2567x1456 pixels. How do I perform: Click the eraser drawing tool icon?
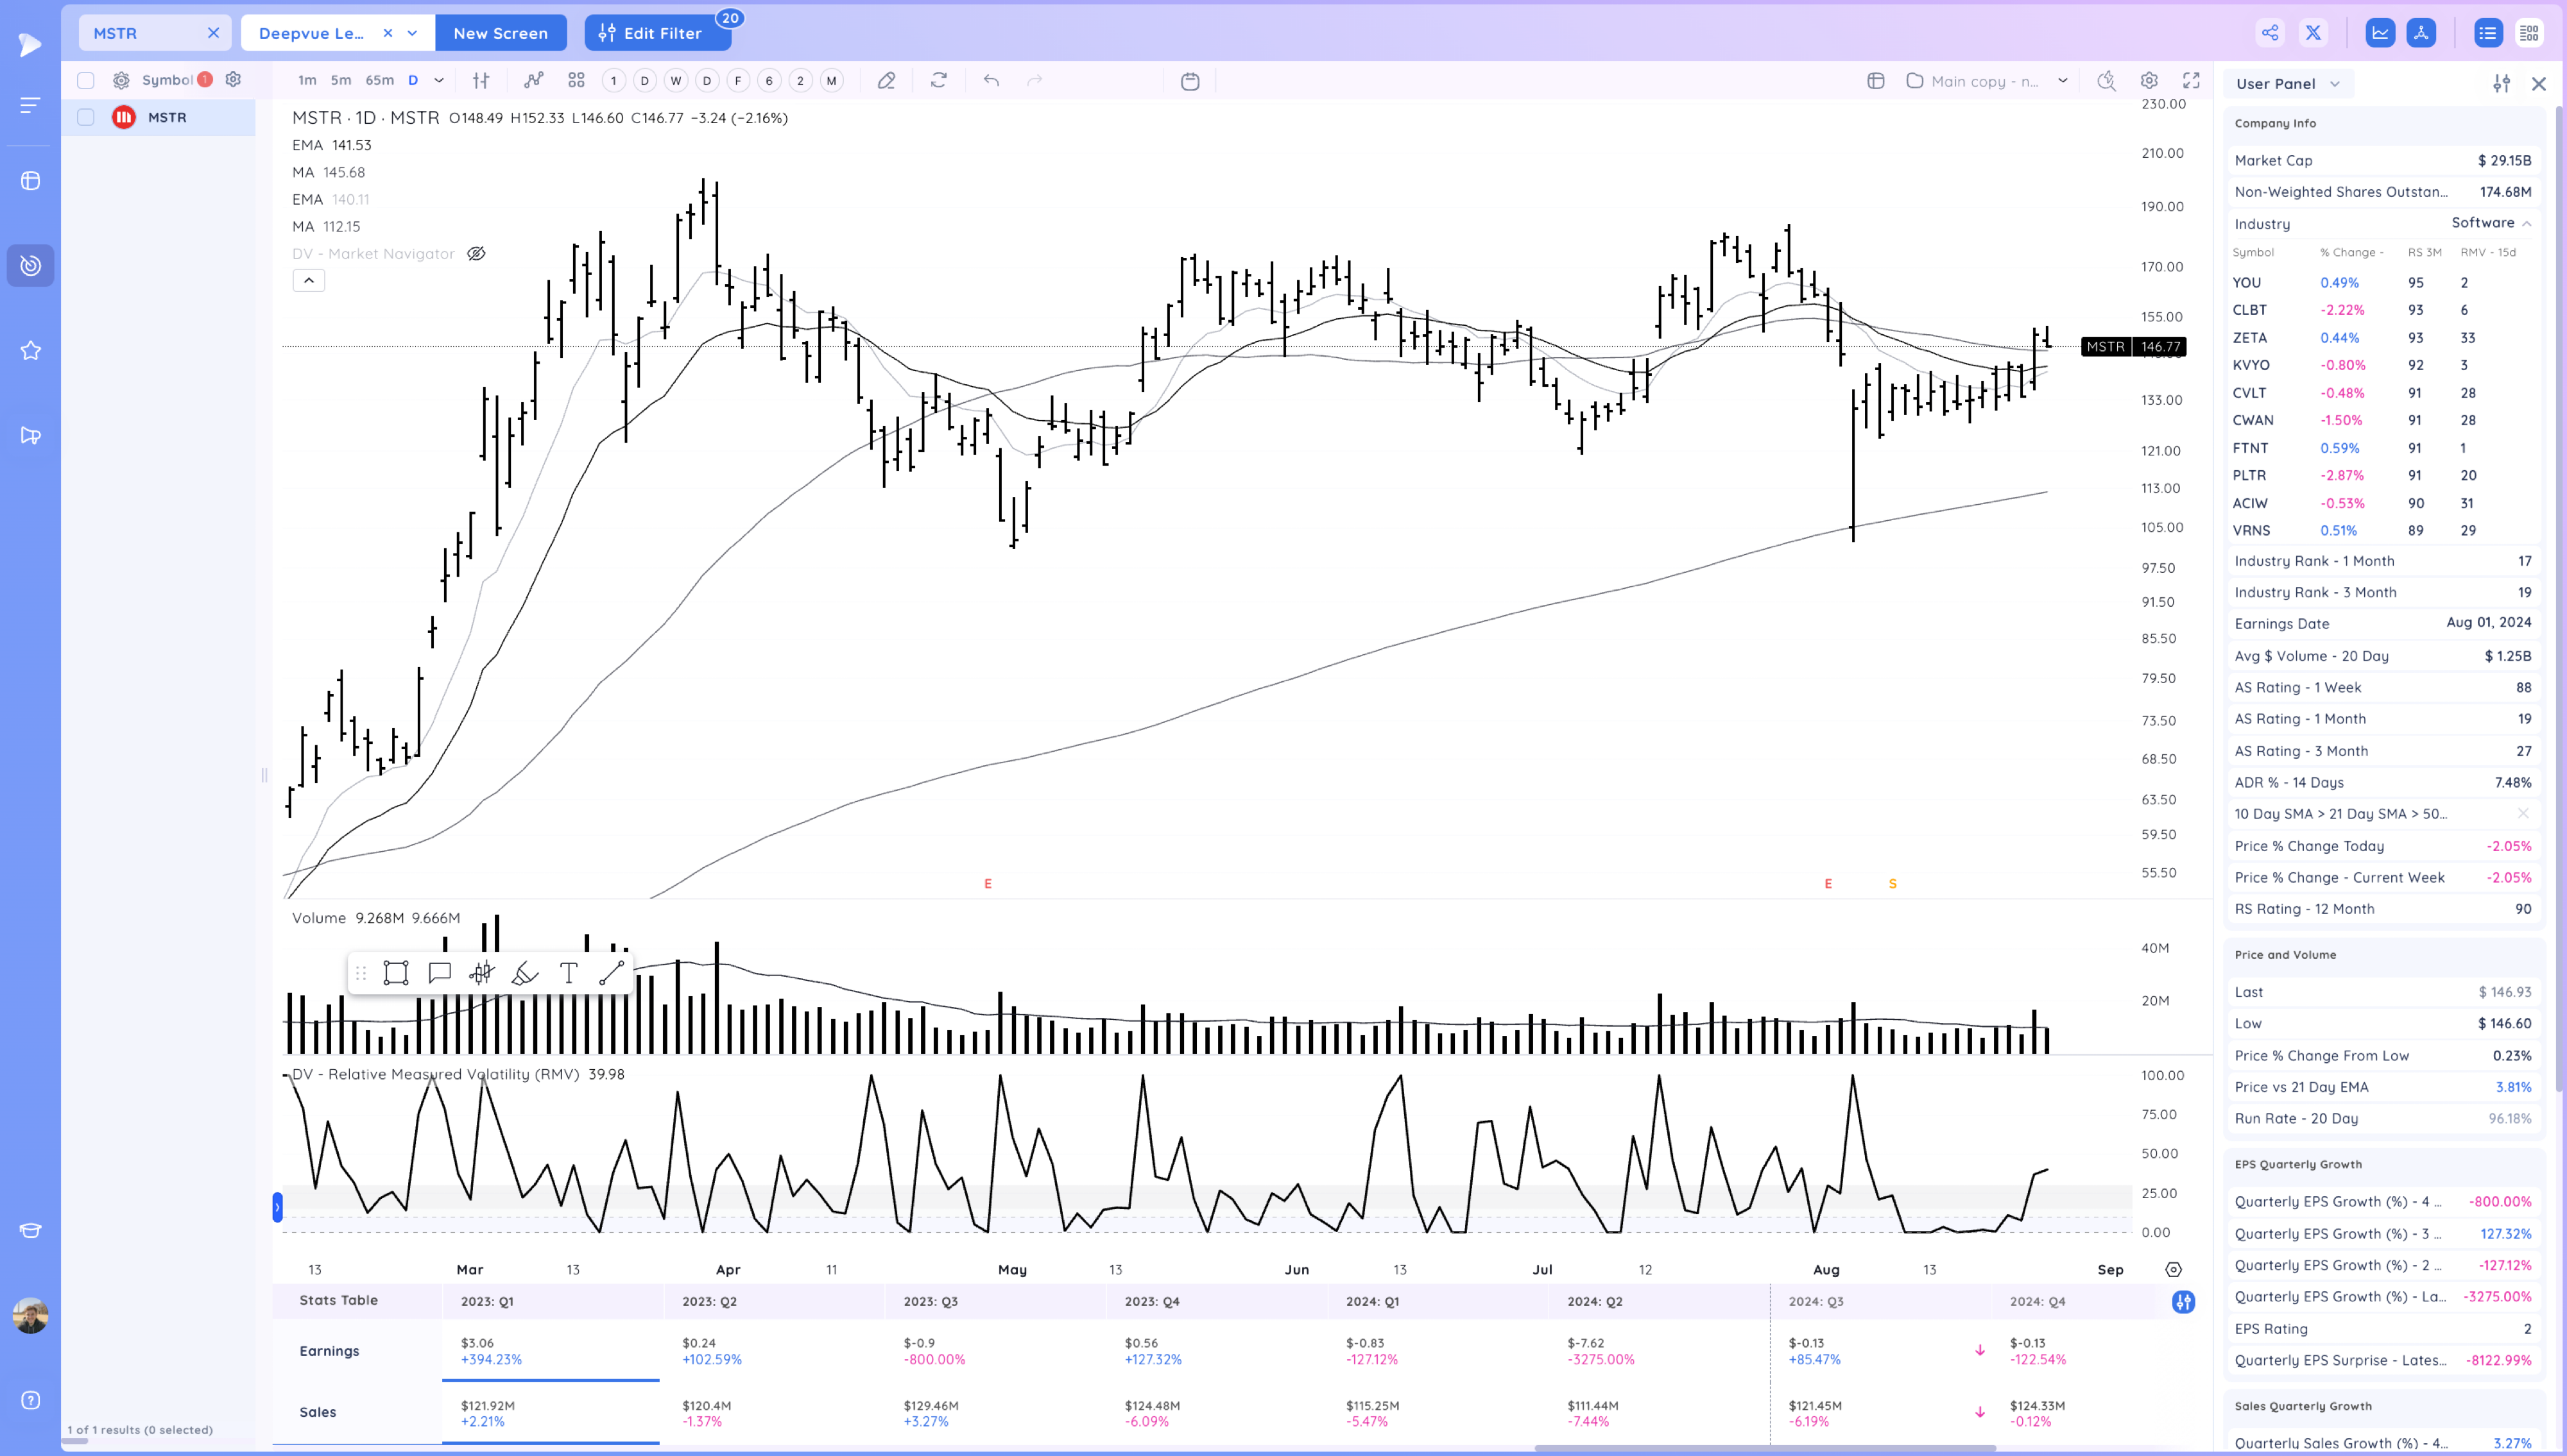point(886,80)
